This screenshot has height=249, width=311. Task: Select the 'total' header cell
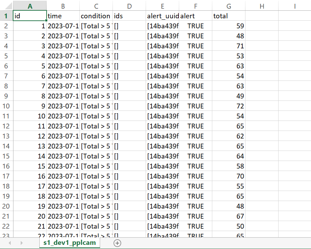coord(229,16)
